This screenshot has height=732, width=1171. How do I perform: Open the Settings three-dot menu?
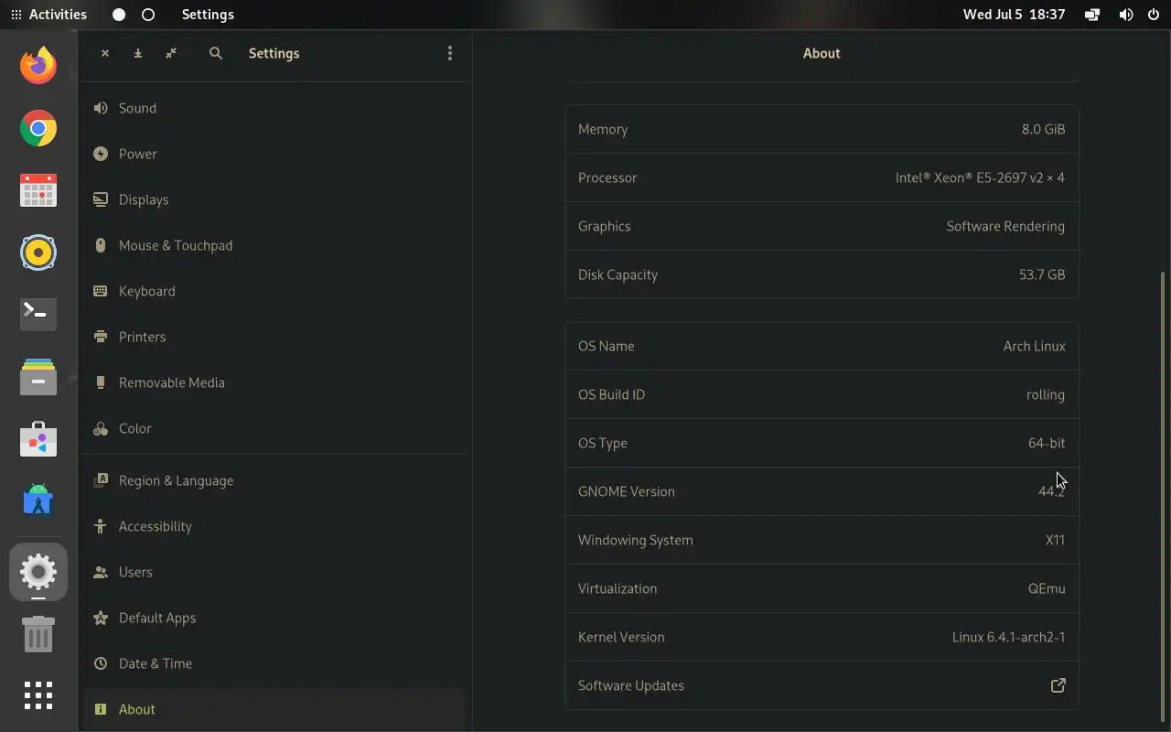coord(449,53)
